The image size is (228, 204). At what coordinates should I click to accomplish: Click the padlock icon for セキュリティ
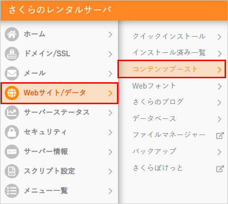pyautogui.click(x=12, y=132)
